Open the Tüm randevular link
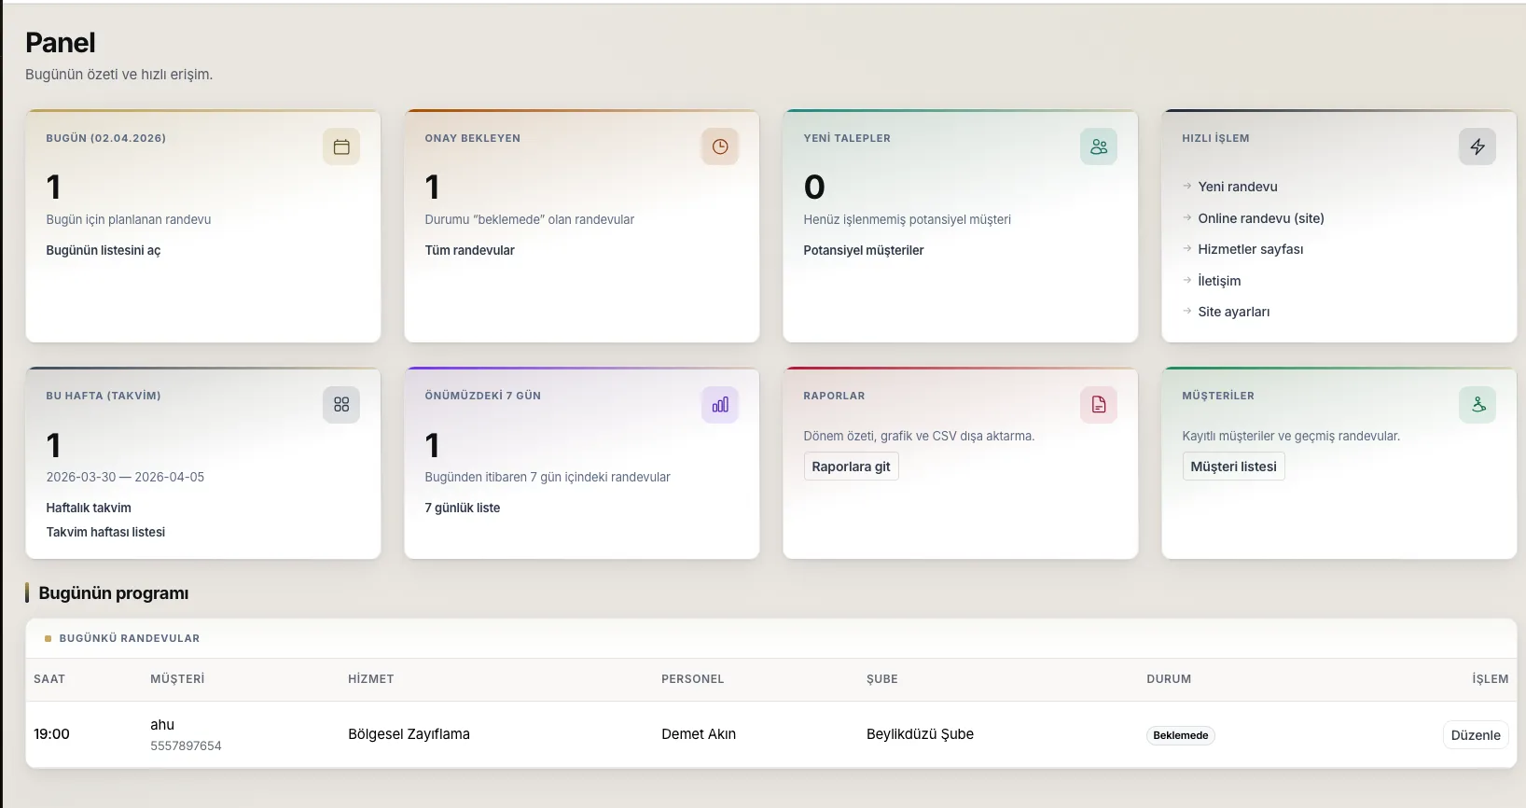1526x808 pixels. click(470, 250)
